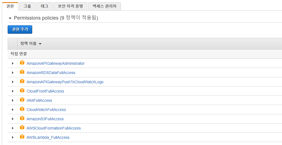Expand the AWSCloudFormationFullAccess policy row

click(x=13, y=128)
